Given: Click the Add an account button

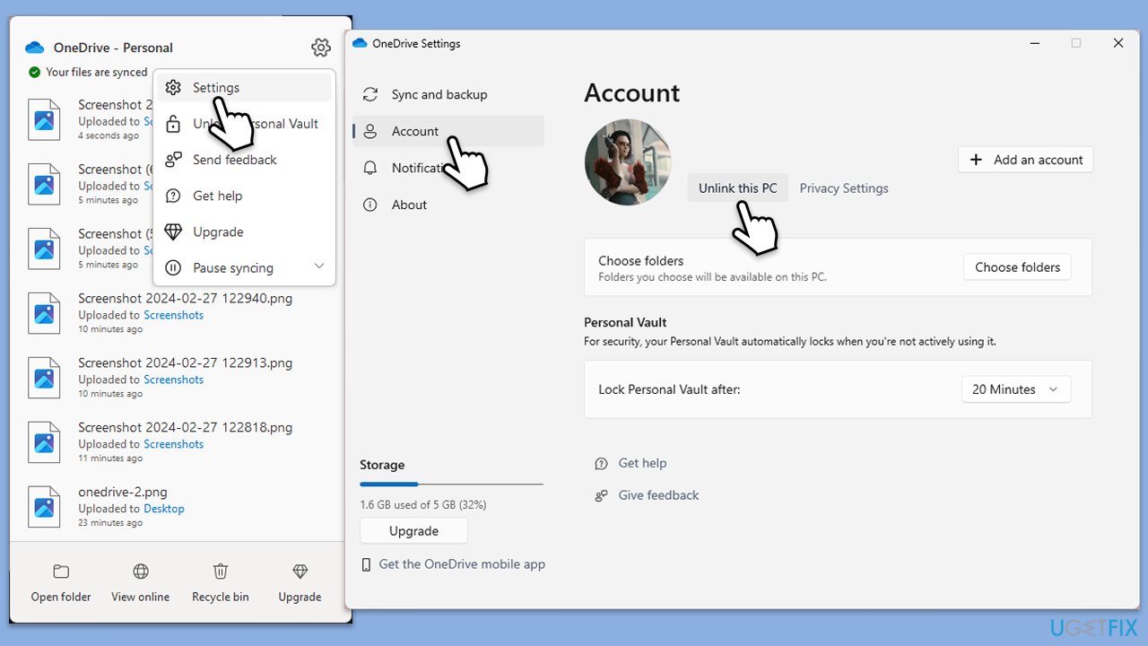Looking at the screenshot, I should coord(1026,160).
